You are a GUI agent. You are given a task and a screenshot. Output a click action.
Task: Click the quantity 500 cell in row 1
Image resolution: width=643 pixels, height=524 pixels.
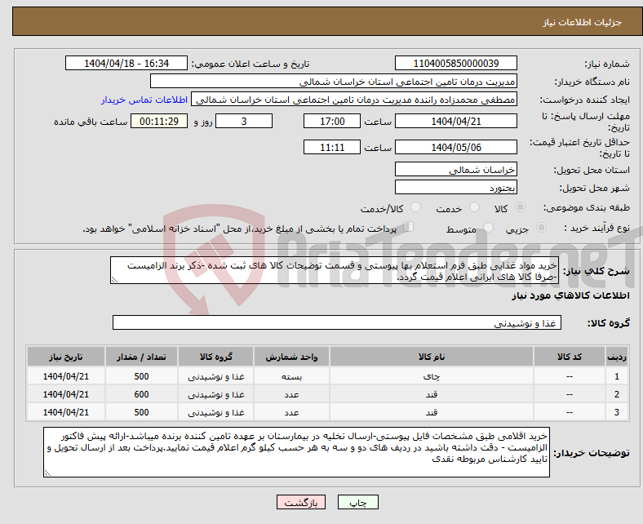point(141,376)
